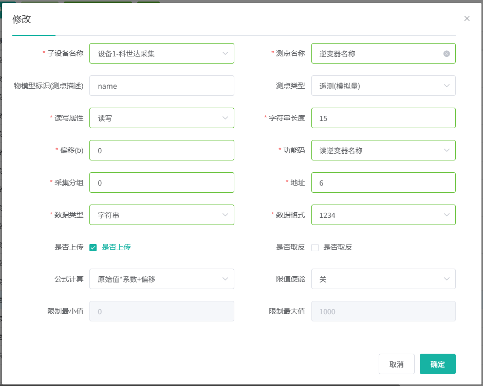Viewport: 483px width, 386px height.
Task: Click the 取消 cancel button
Action: 396,364
